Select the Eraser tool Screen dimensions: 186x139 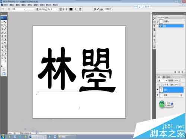[2, 40]
